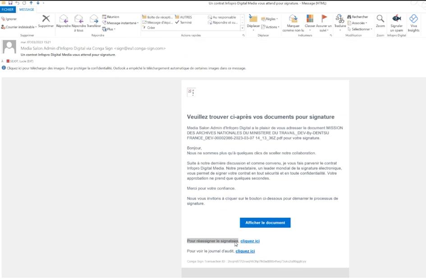This screenshot has height=279, width=426.
Task: Click the undo arrow in quick access toolbar
Action: tap(18, 3)
